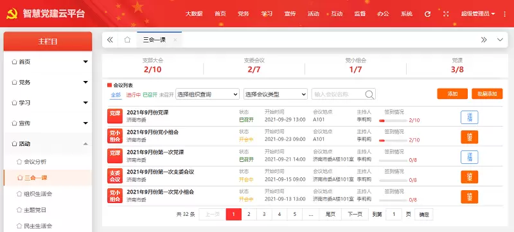Click sign-in progress bar of 2021年9月份党课
Screen dimensions: 514x232
click(393, 121)
